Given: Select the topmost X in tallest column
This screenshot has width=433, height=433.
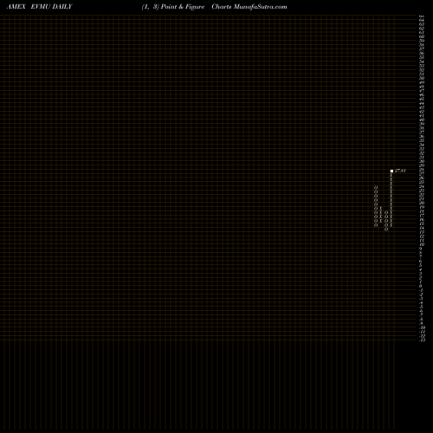Looking at the screenshot, I should (x=391, y=175).
